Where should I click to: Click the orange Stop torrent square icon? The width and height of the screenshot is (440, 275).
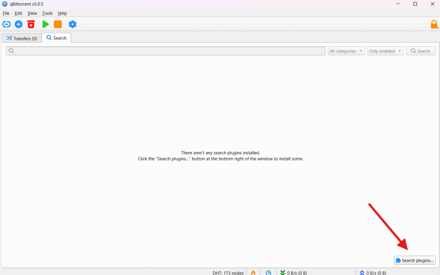point(58,25)
